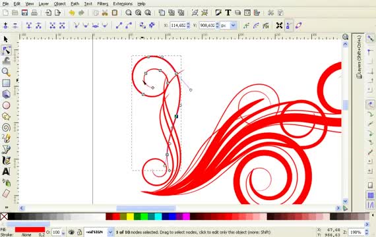
Task: Click the red Fill color indicator
Action: [x=30, y=230]
